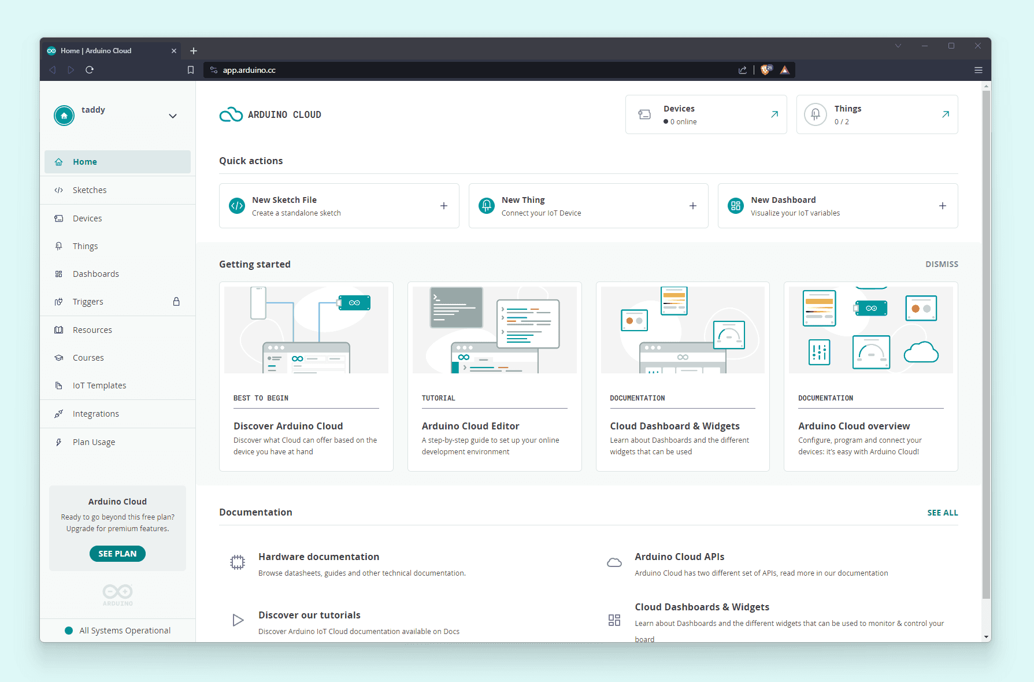
Task: Open the Resources section
Action: point(92,329)
